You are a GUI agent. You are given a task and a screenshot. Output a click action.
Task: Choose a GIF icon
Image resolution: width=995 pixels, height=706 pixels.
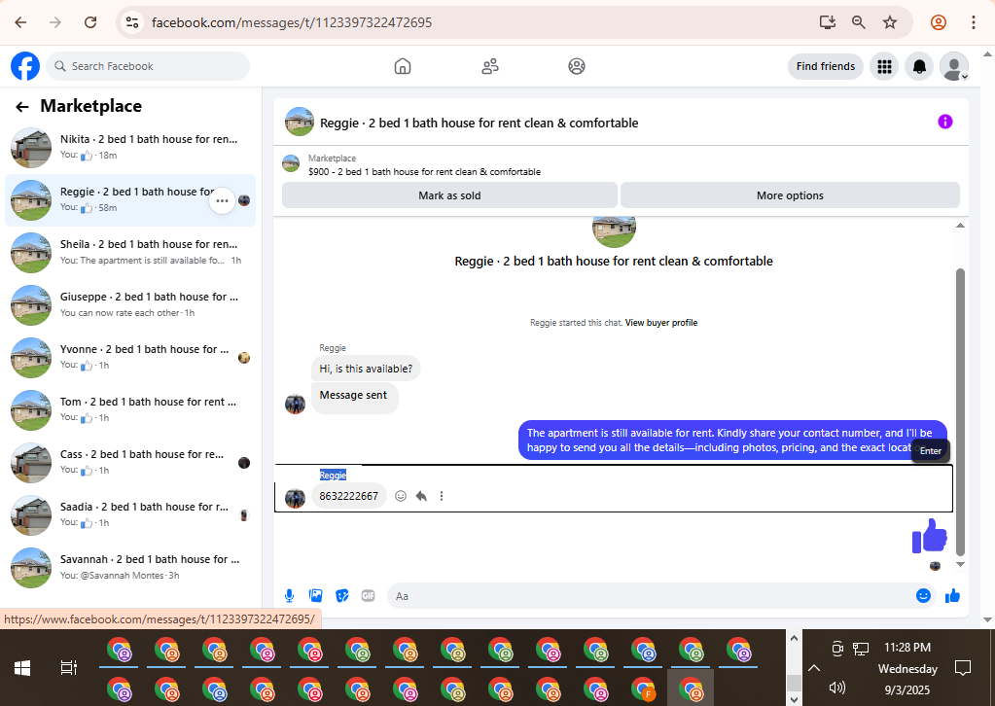tap(368, 596)
